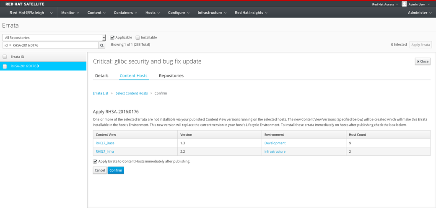Click host count 2 cell
This screenshot has width=436, height=208.
pyautogui.click(x=388, y=152)
